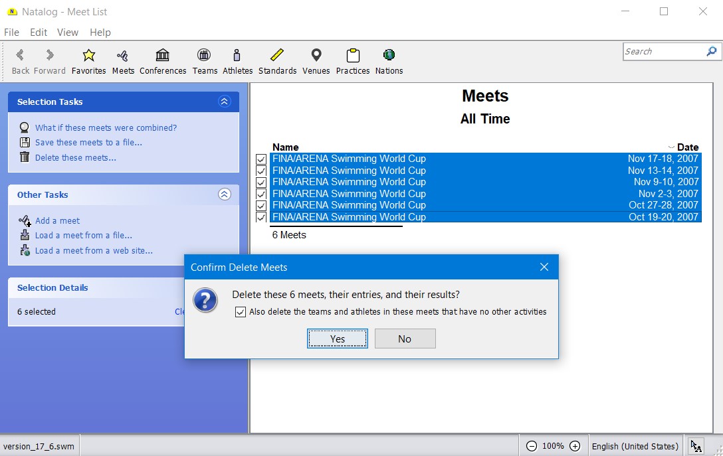Click inside the Search input field
The image size is (723, 456).
click(663, 52)
